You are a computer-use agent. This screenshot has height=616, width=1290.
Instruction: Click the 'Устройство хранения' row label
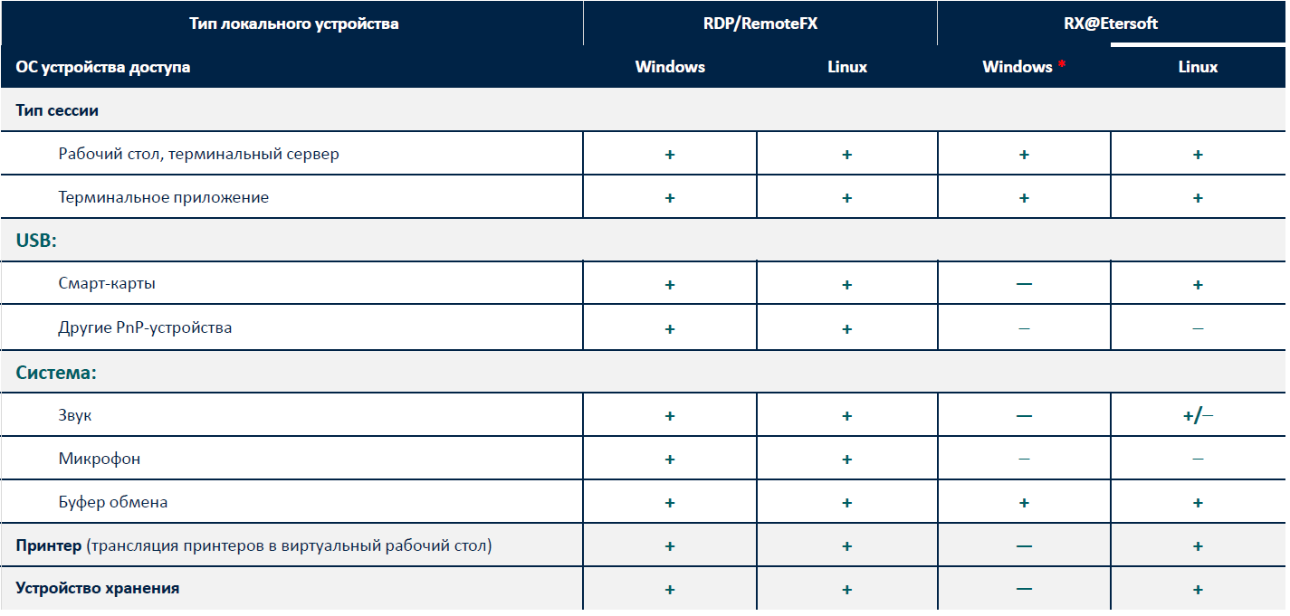[x=98, y=589]
